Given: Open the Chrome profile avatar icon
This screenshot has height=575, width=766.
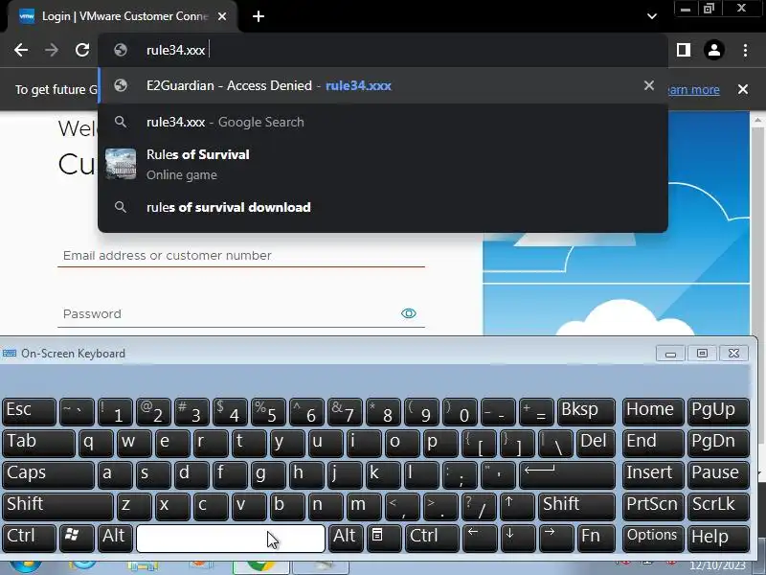Looking at the screenshot, I should point(713,50).
